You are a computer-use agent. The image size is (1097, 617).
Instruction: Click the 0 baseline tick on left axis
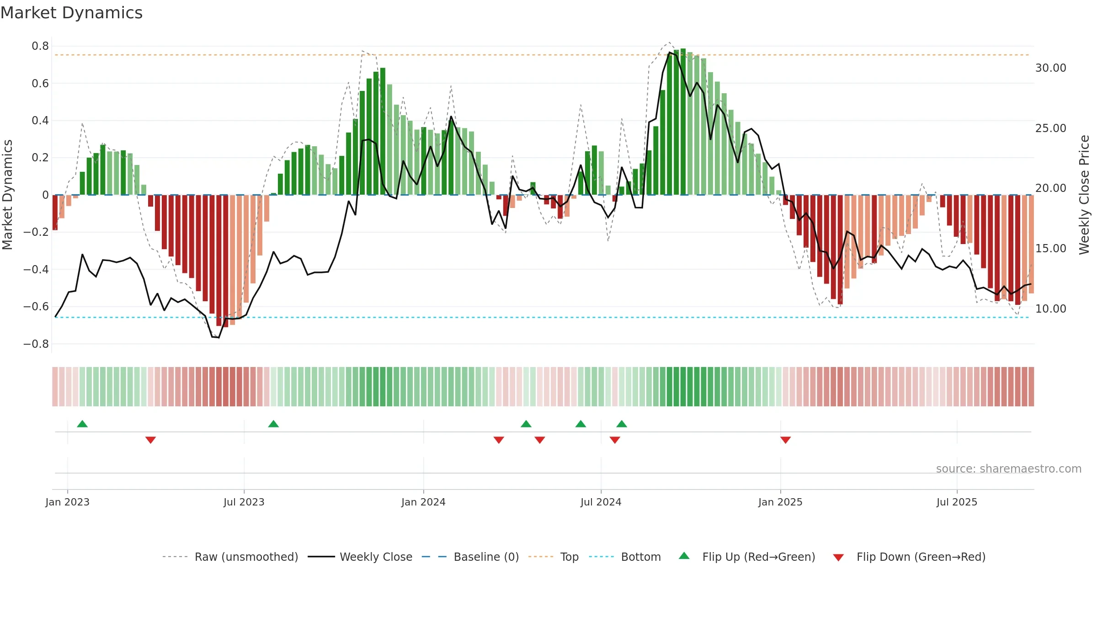(x=45, y=195)
